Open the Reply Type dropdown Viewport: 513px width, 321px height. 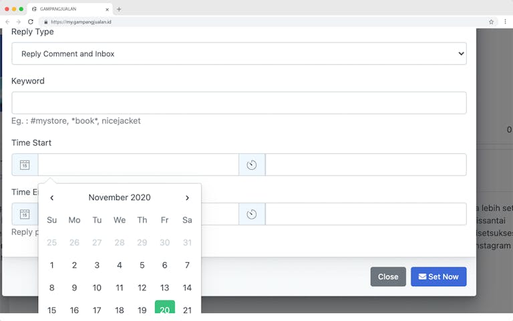tap(238, 53)
